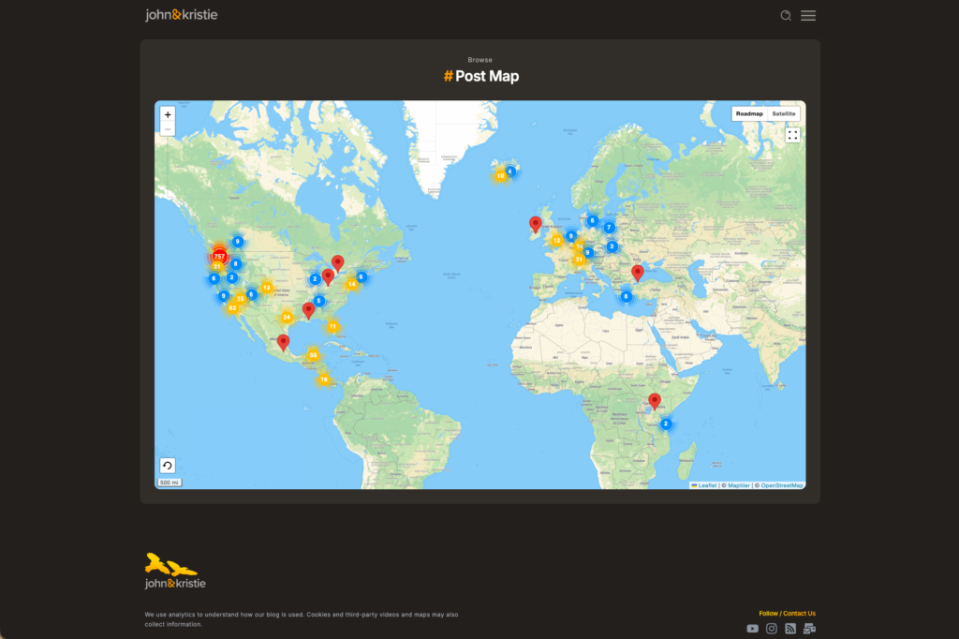Open the YouTube footer icon
The height and width of the screenshot is (639, 959).
click(x=752, y=629)
